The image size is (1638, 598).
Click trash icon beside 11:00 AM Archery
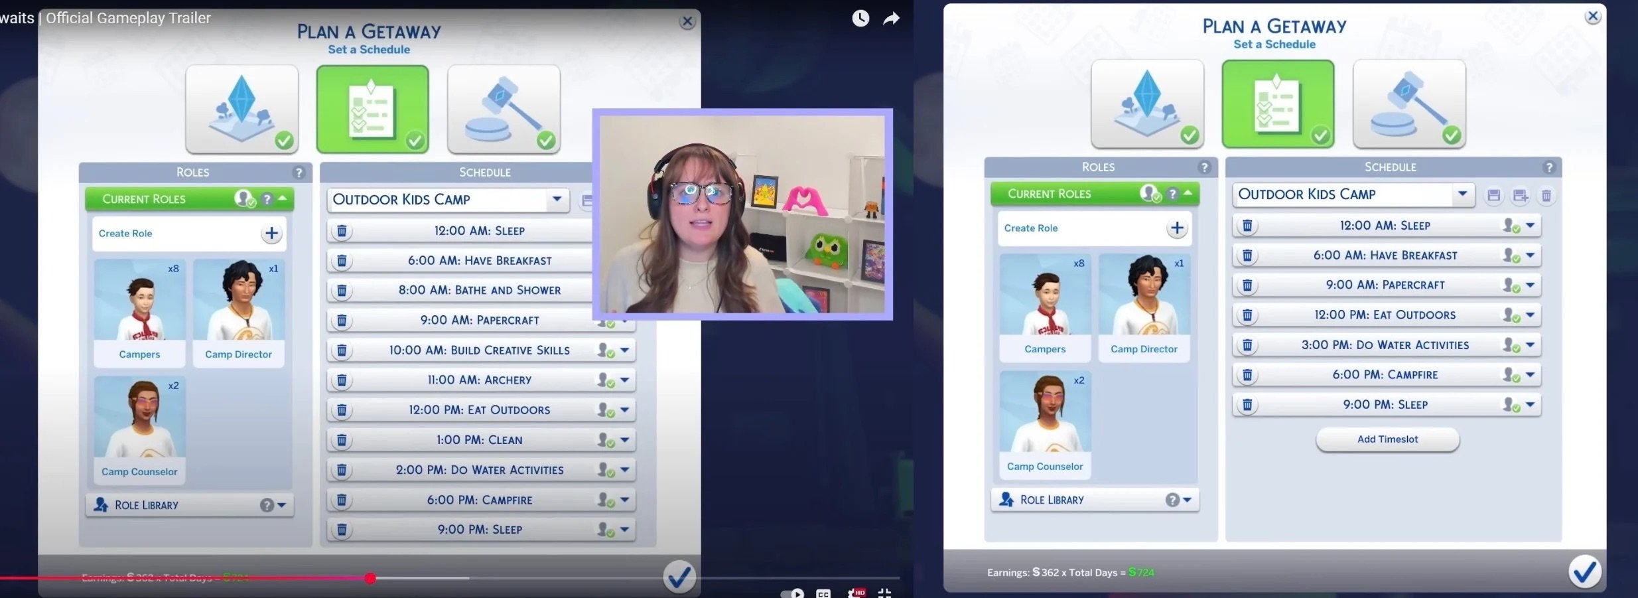[342, 380]
